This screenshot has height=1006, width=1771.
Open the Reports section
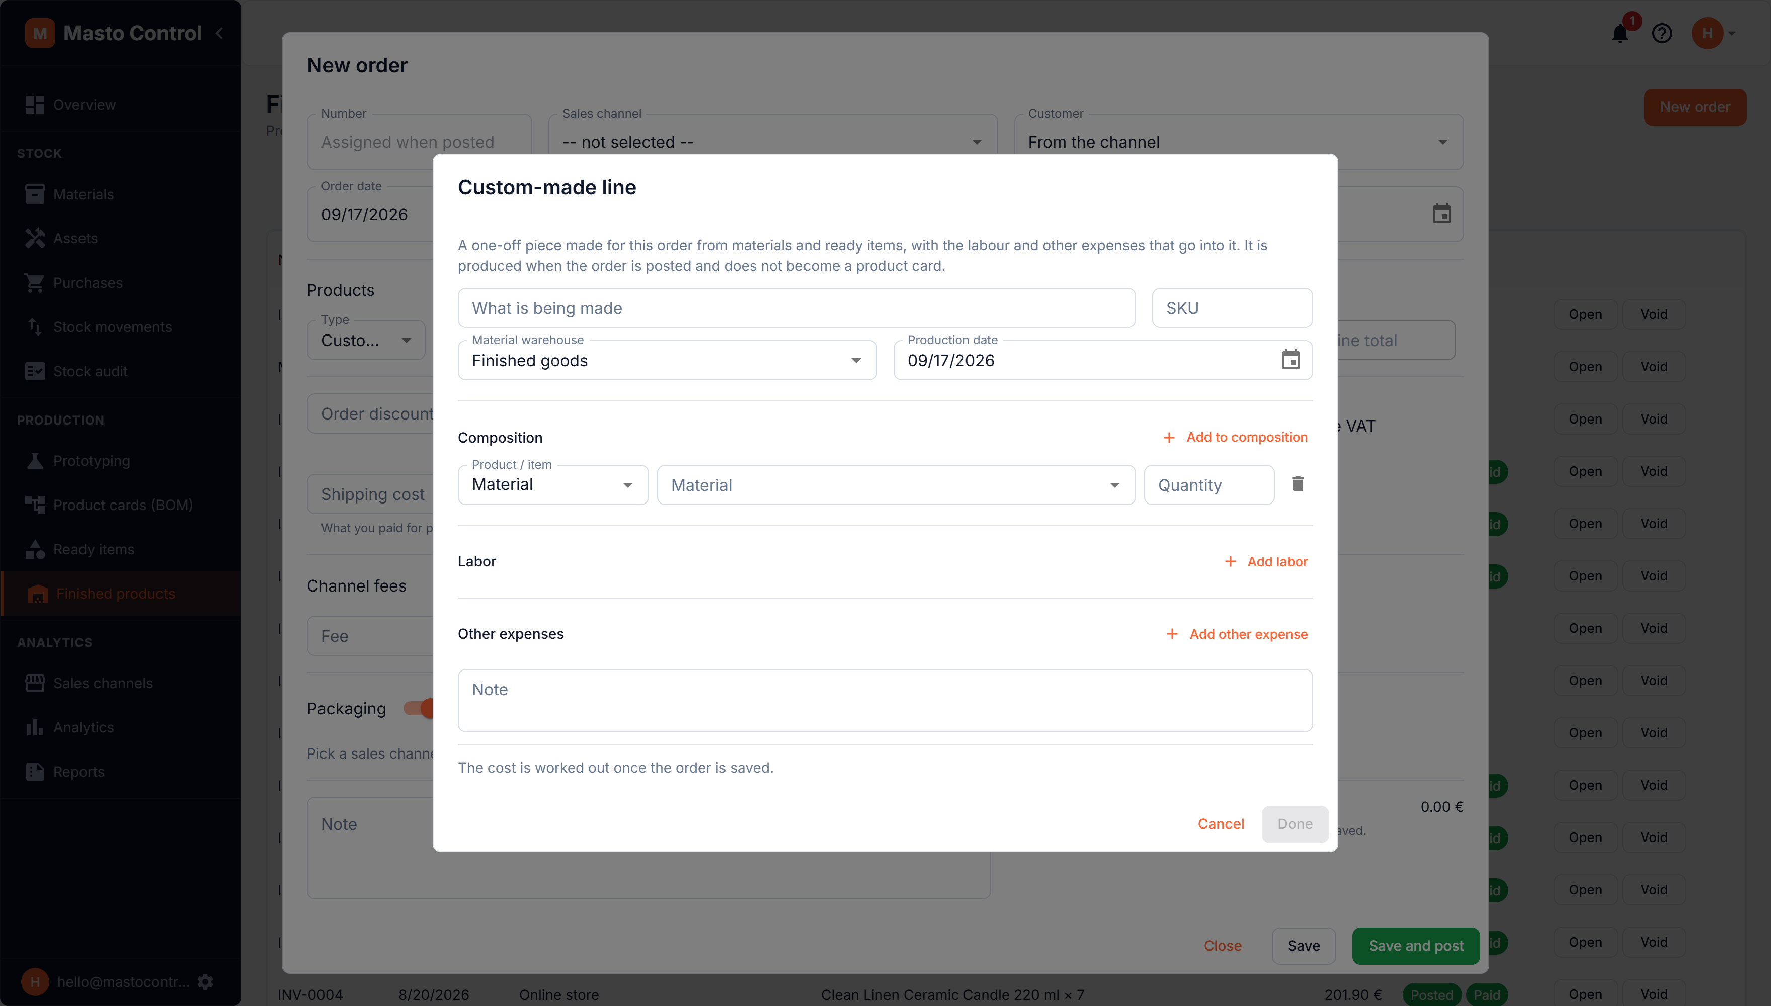[x=121, y=772]
